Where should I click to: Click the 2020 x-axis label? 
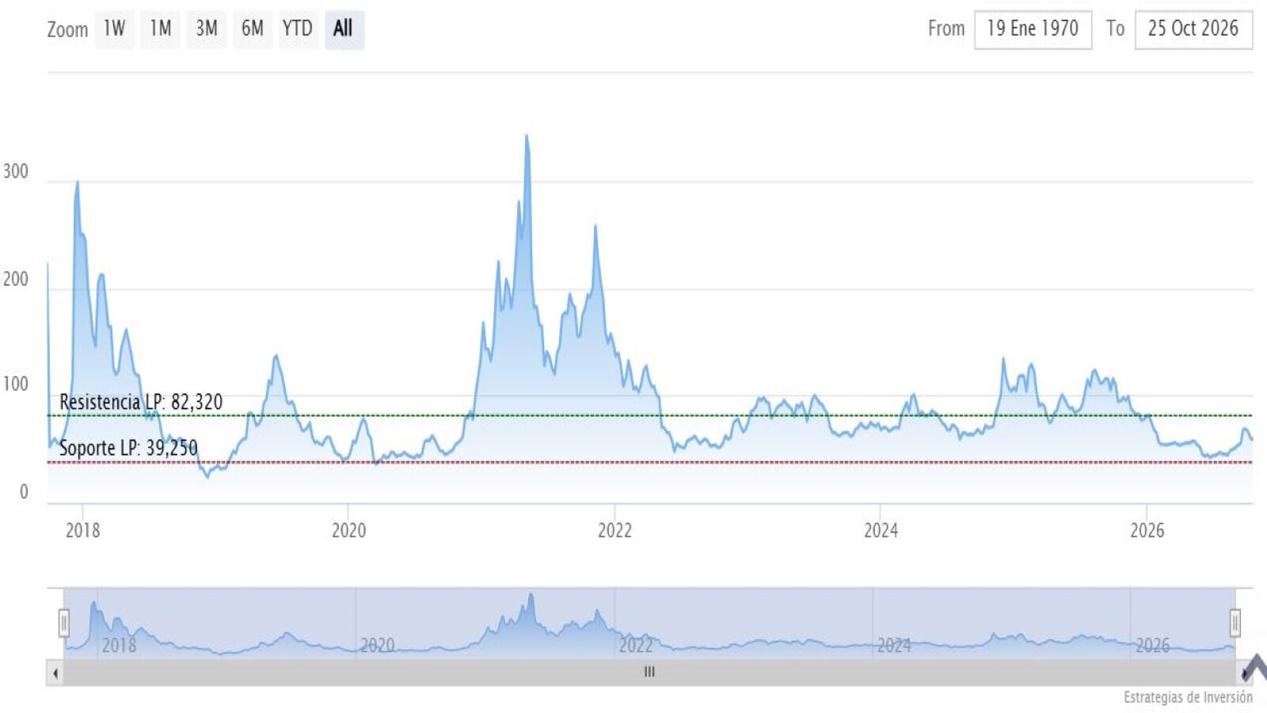348,530
